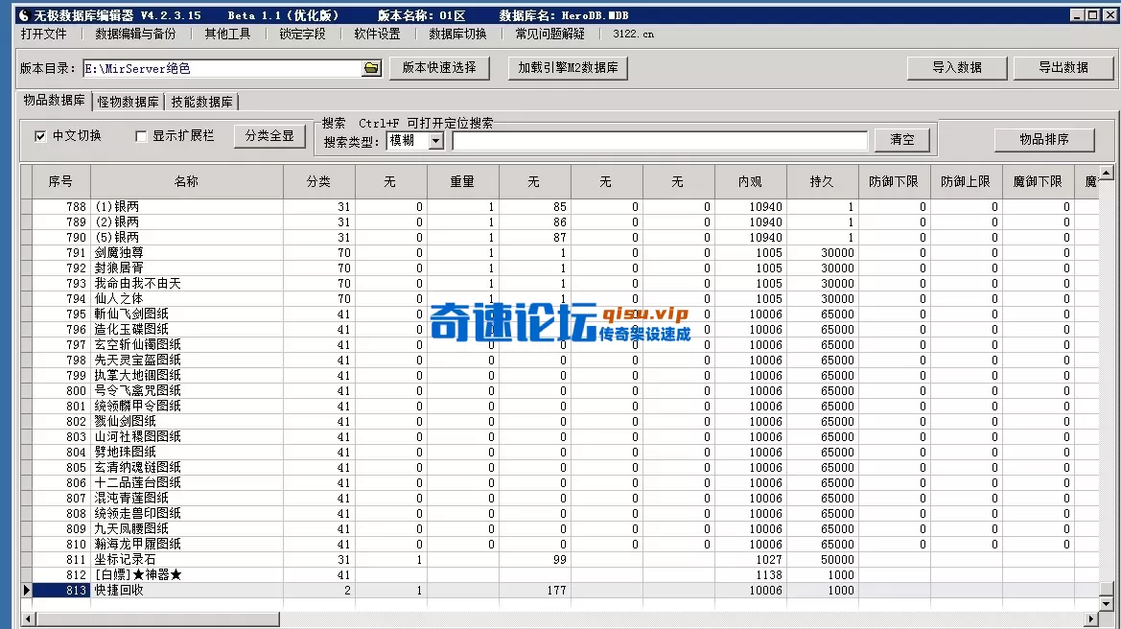Open the 打开文件 menu
Screen dimensions: 1121x629
[x=43, y=34]
